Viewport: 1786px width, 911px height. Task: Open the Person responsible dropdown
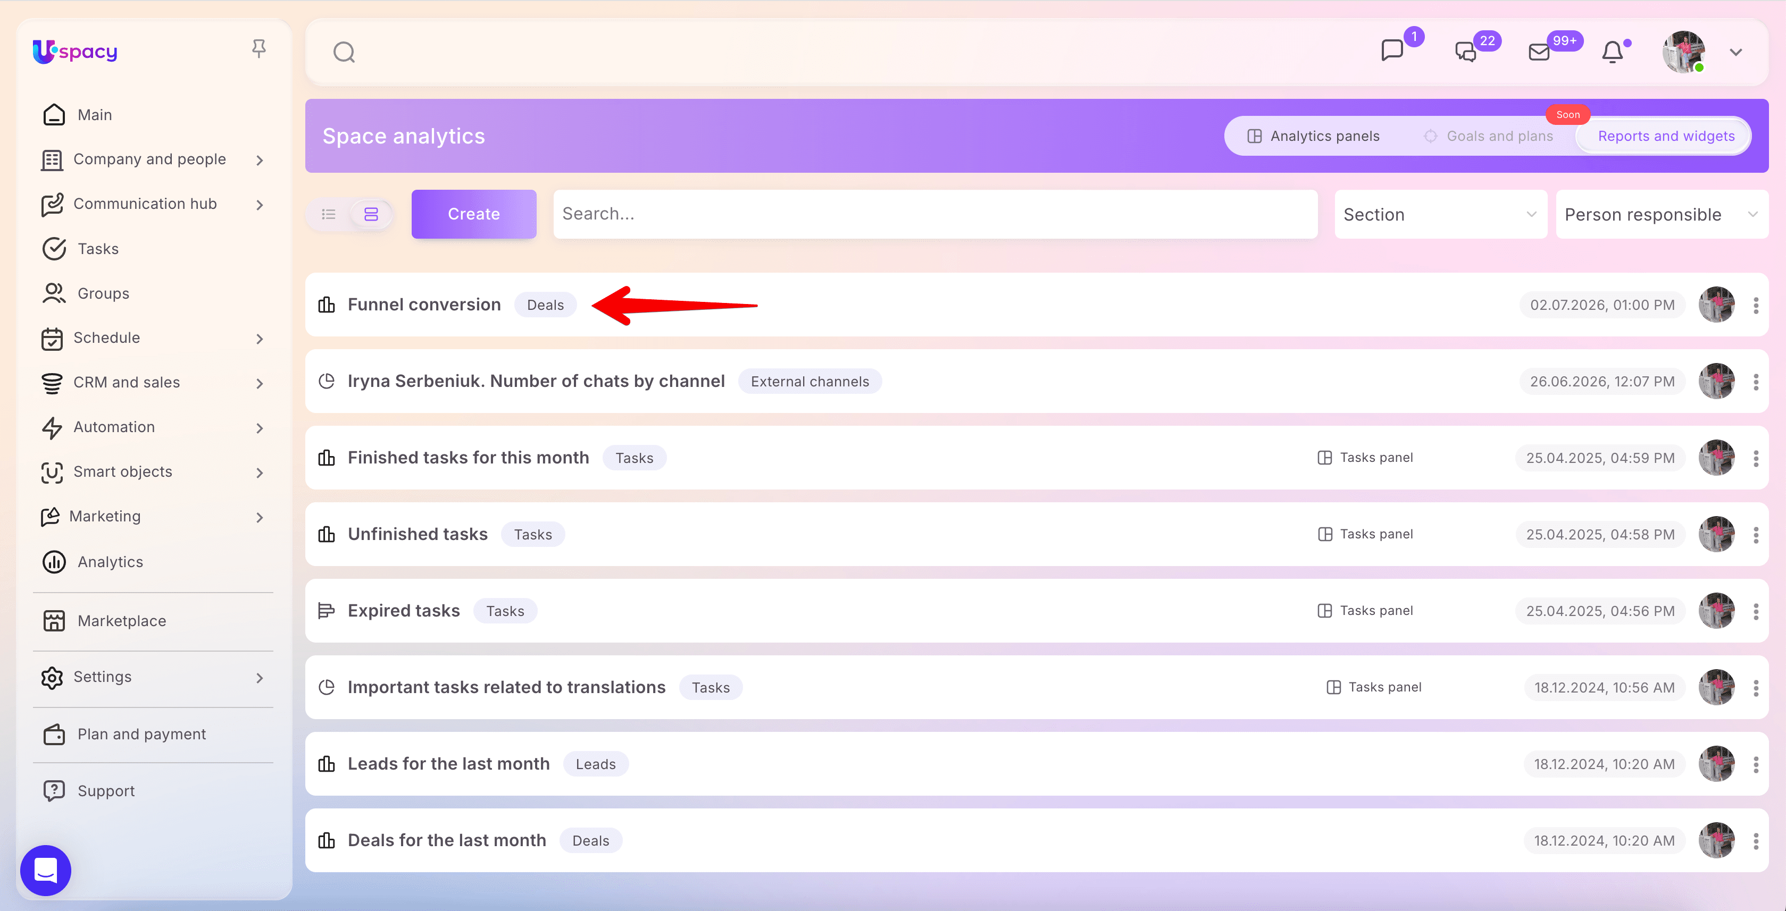[1662, 214]
